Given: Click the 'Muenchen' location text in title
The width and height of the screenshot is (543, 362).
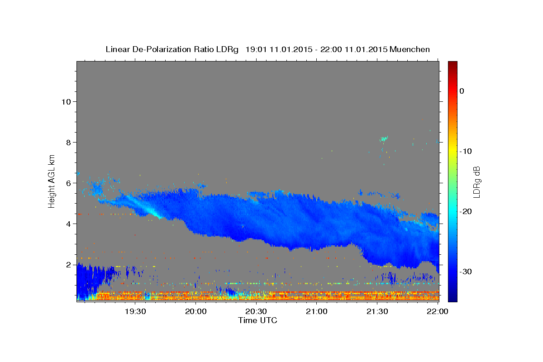Looking at the screenshot, I should pyautogui.click(x=410, y=49).
